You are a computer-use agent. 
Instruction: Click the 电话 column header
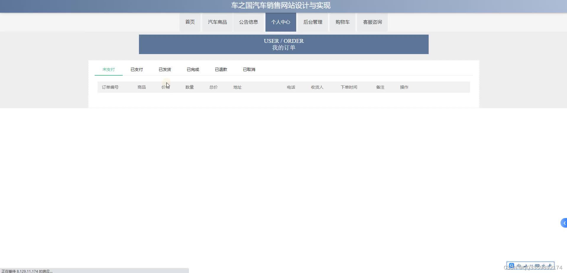(x=291, y=87)
